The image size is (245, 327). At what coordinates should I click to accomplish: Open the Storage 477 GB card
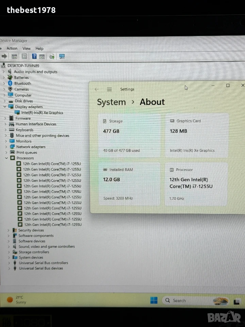(129, 135)
